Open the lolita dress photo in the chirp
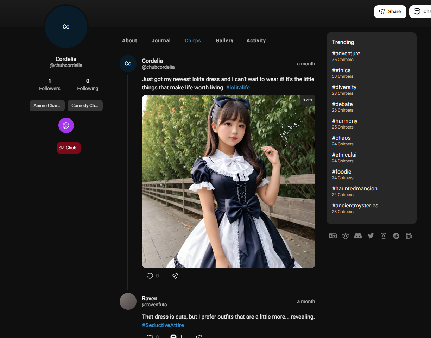The height and width of the screenshot is (338, 431). pyautogui.click(x=229, y=181)
